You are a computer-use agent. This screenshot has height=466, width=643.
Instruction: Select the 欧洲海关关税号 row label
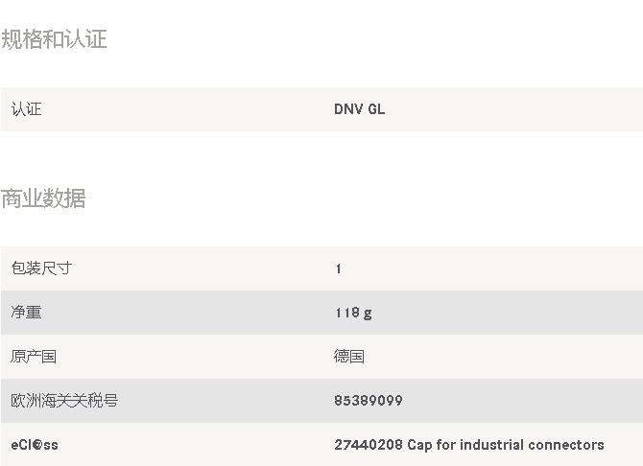tap(64, 401)
